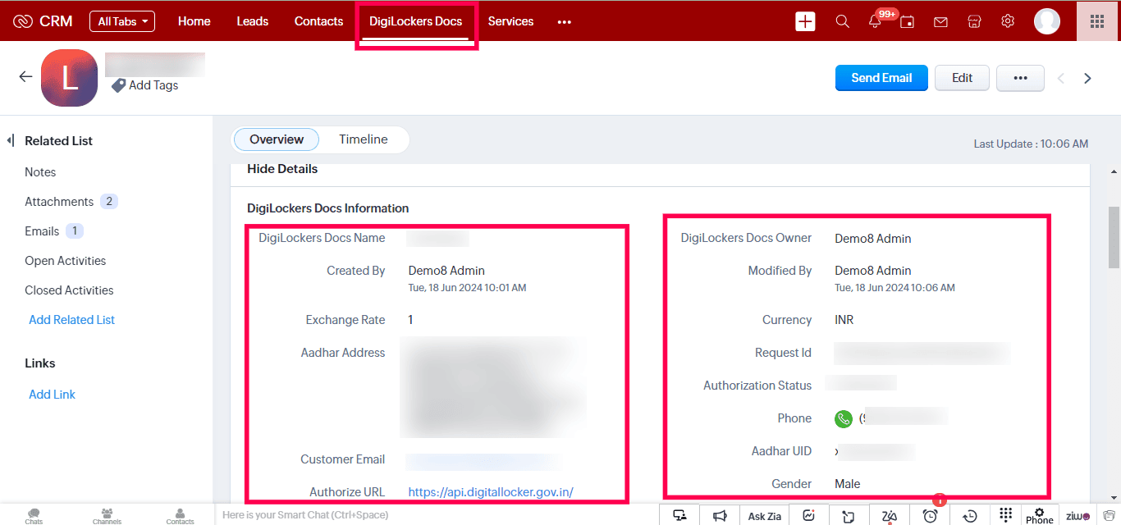Click the Demo8 Admin owner value
The image size is (1121, 525).
click(x=873, y=239)
